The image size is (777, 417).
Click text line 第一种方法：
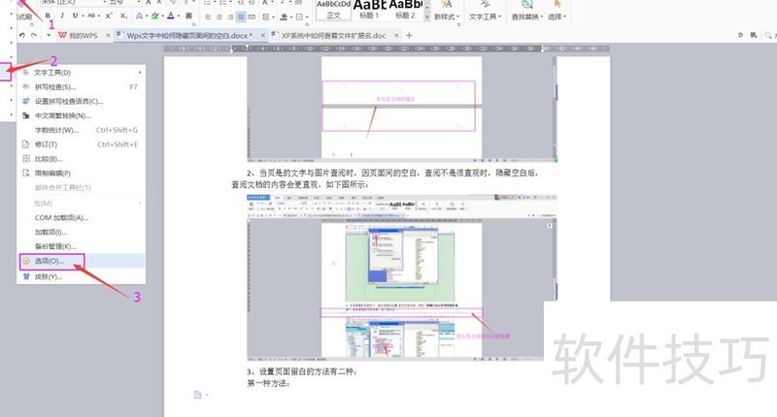(268, 383)
